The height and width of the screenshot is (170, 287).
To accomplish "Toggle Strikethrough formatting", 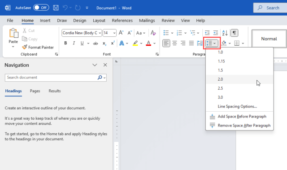I will 96,44.
